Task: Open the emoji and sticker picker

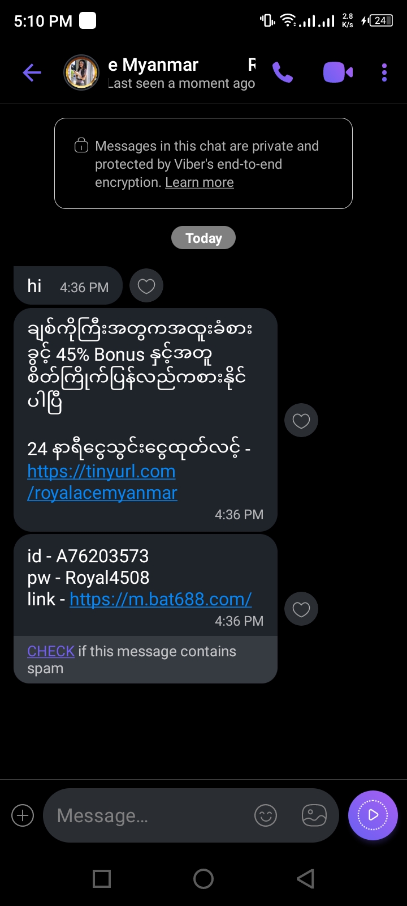Action: [266, 815]
